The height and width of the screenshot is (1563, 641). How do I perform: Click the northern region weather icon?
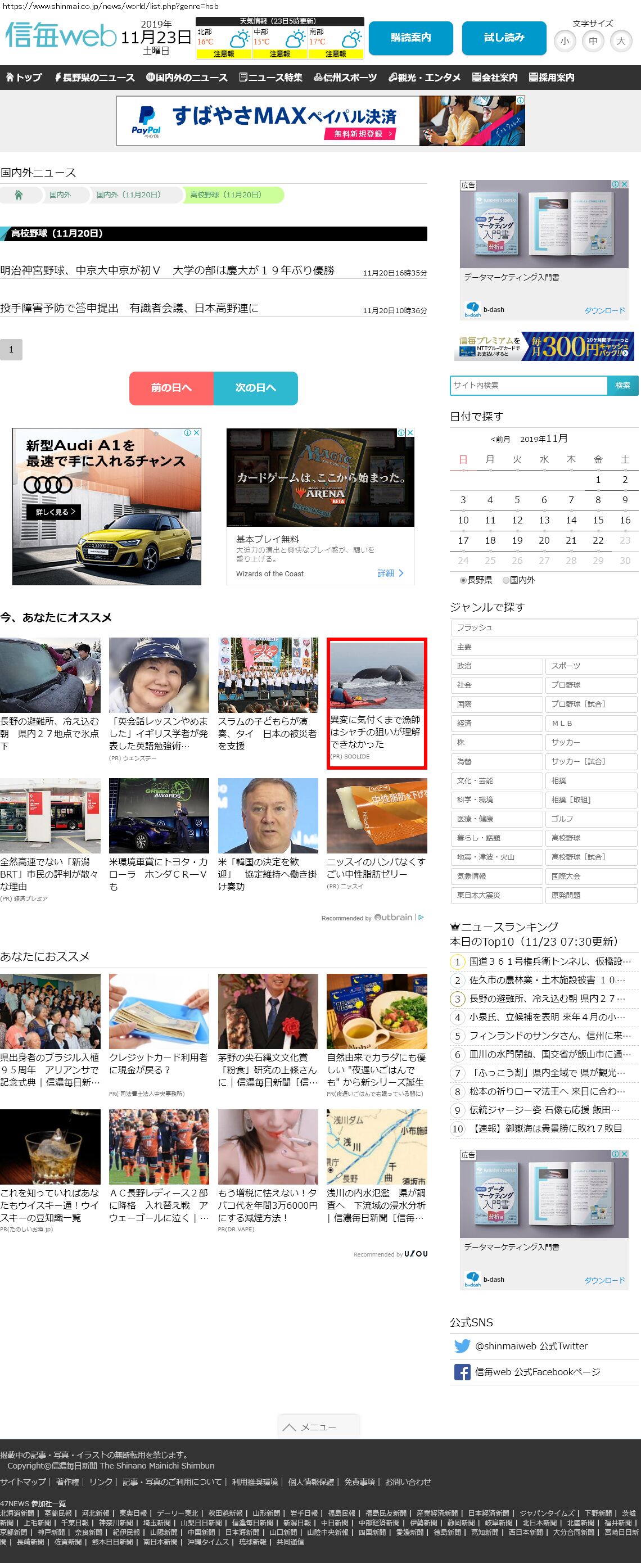(238, 40)
